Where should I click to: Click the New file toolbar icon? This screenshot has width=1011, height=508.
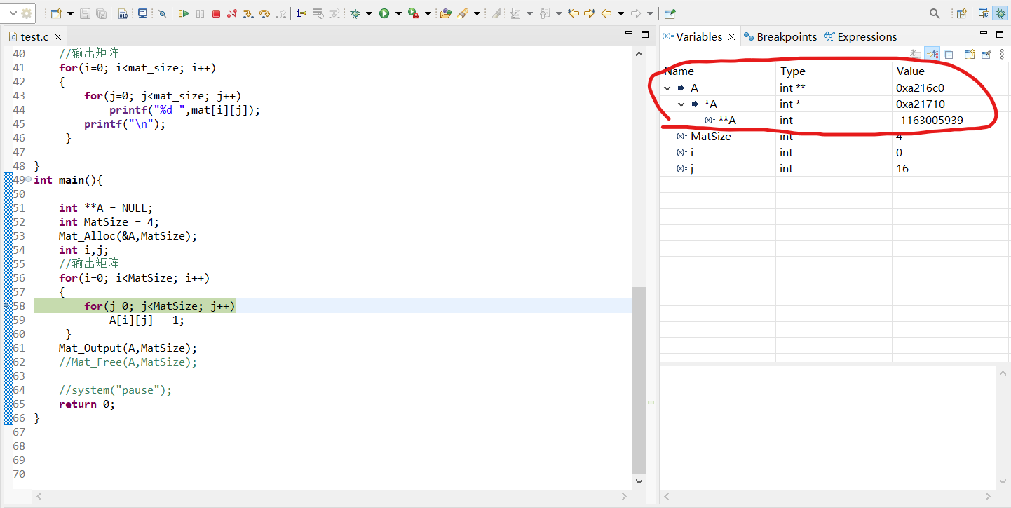56,13
